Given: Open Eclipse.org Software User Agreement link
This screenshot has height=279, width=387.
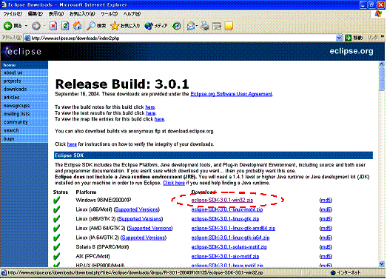Looking at the screenshot, I should tap(232, 94).
